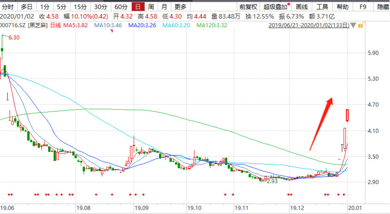
Task: Click the F9 button
Action: coord(363,7)
